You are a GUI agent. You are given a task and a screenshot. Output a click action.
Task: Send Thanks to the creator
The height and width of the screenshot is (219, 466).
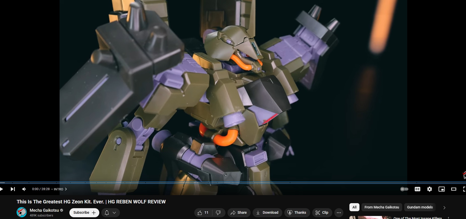[x=297, y=213]
